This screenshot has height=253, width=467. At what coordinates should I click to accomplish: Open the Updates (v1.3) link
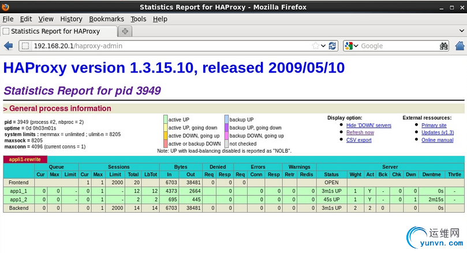coord(438,133)
